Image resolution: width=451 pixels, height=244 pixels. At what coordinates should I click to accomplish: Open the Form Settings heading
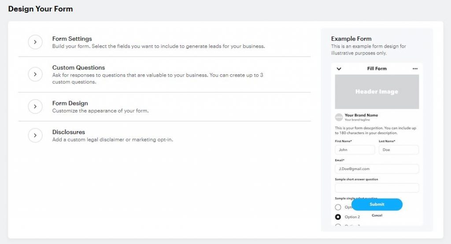(x=72, y=39)
